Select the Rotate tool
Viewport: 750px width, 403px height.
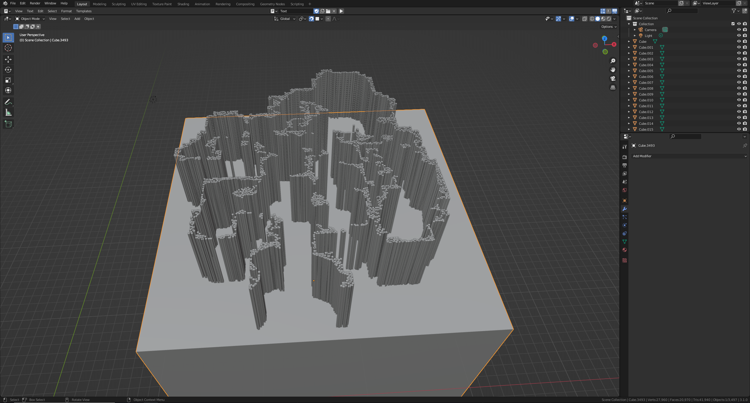coord(8,70)
